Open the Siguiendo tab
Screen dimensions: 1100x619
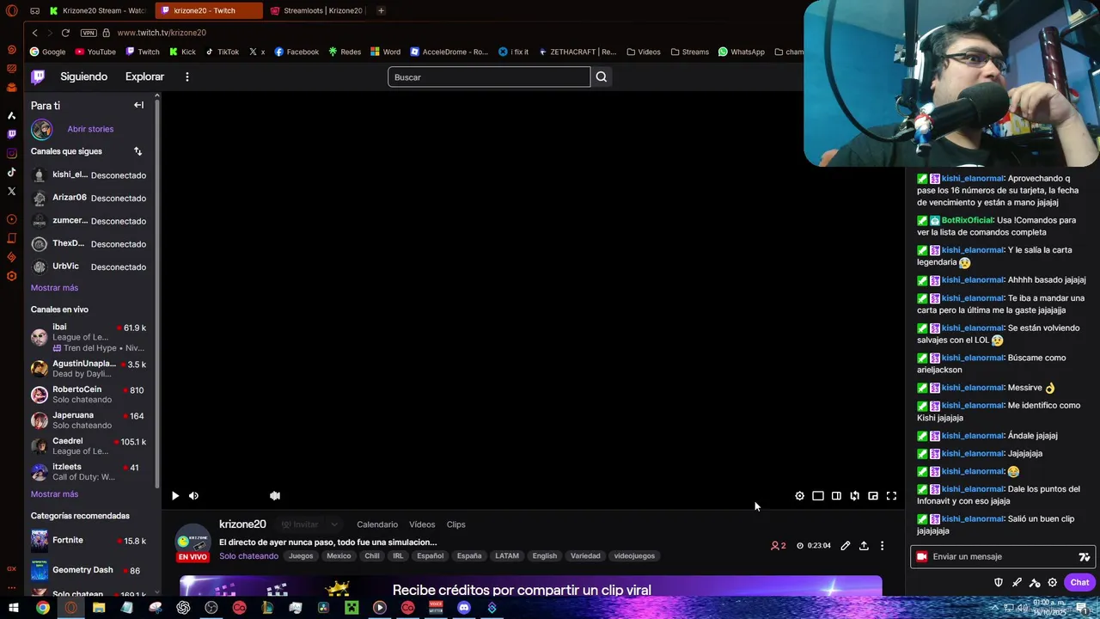click(x=83, y=77)
